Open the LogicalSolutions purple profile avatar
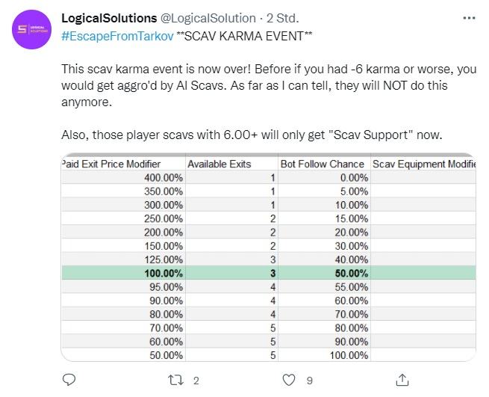Screen dimensions: 489x397 pos(31,29)
